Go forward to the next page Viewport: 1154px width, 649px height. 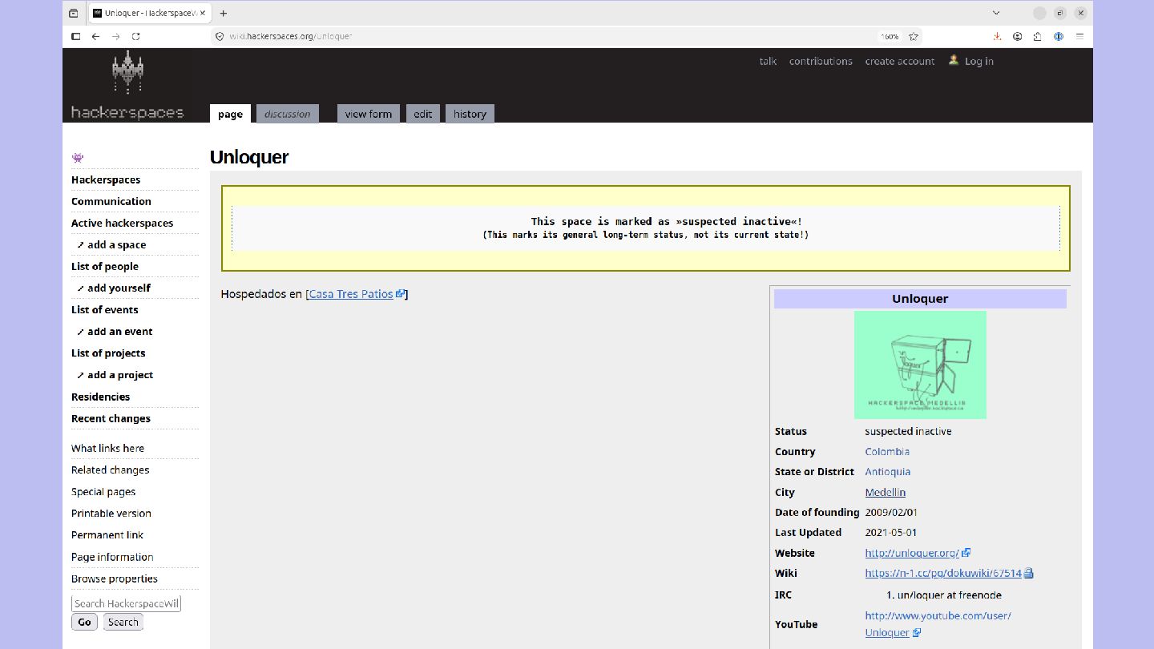tap(115, 36)
